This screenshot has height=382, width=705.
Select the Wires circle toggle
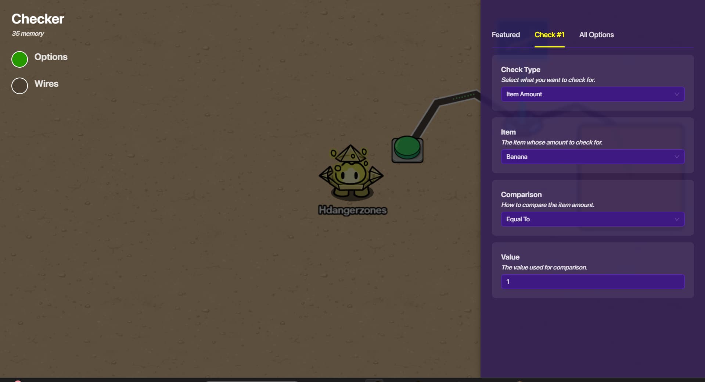(20, 86)
